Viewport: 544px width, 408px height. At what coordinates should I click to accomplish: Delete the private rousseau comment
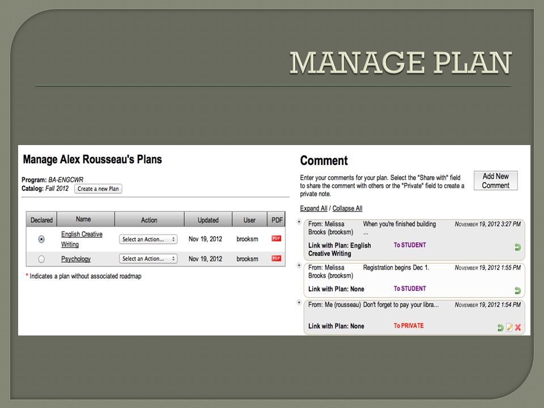(x=518, y=327)
